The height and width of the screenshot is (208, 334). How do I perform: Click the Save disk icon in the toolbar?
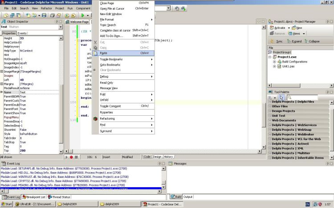44,15
